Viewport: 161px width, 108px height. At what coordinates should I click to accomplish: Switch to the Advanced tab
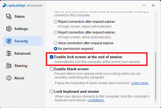coord(22,54)
